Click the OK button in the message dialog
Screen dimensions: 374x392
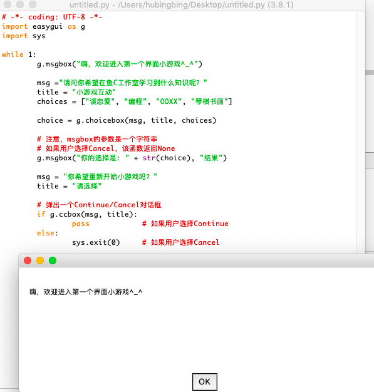coord(204,381)
